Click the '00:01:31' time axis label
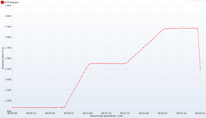 (x=125, y=113)
